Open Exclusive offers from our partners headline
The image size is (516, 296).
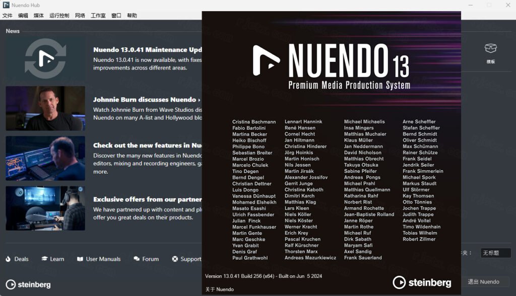148,199
